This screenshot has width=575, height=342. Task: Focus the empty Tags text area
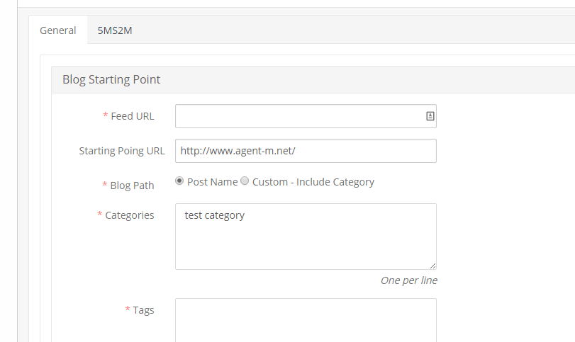click(x=305, y=319)
